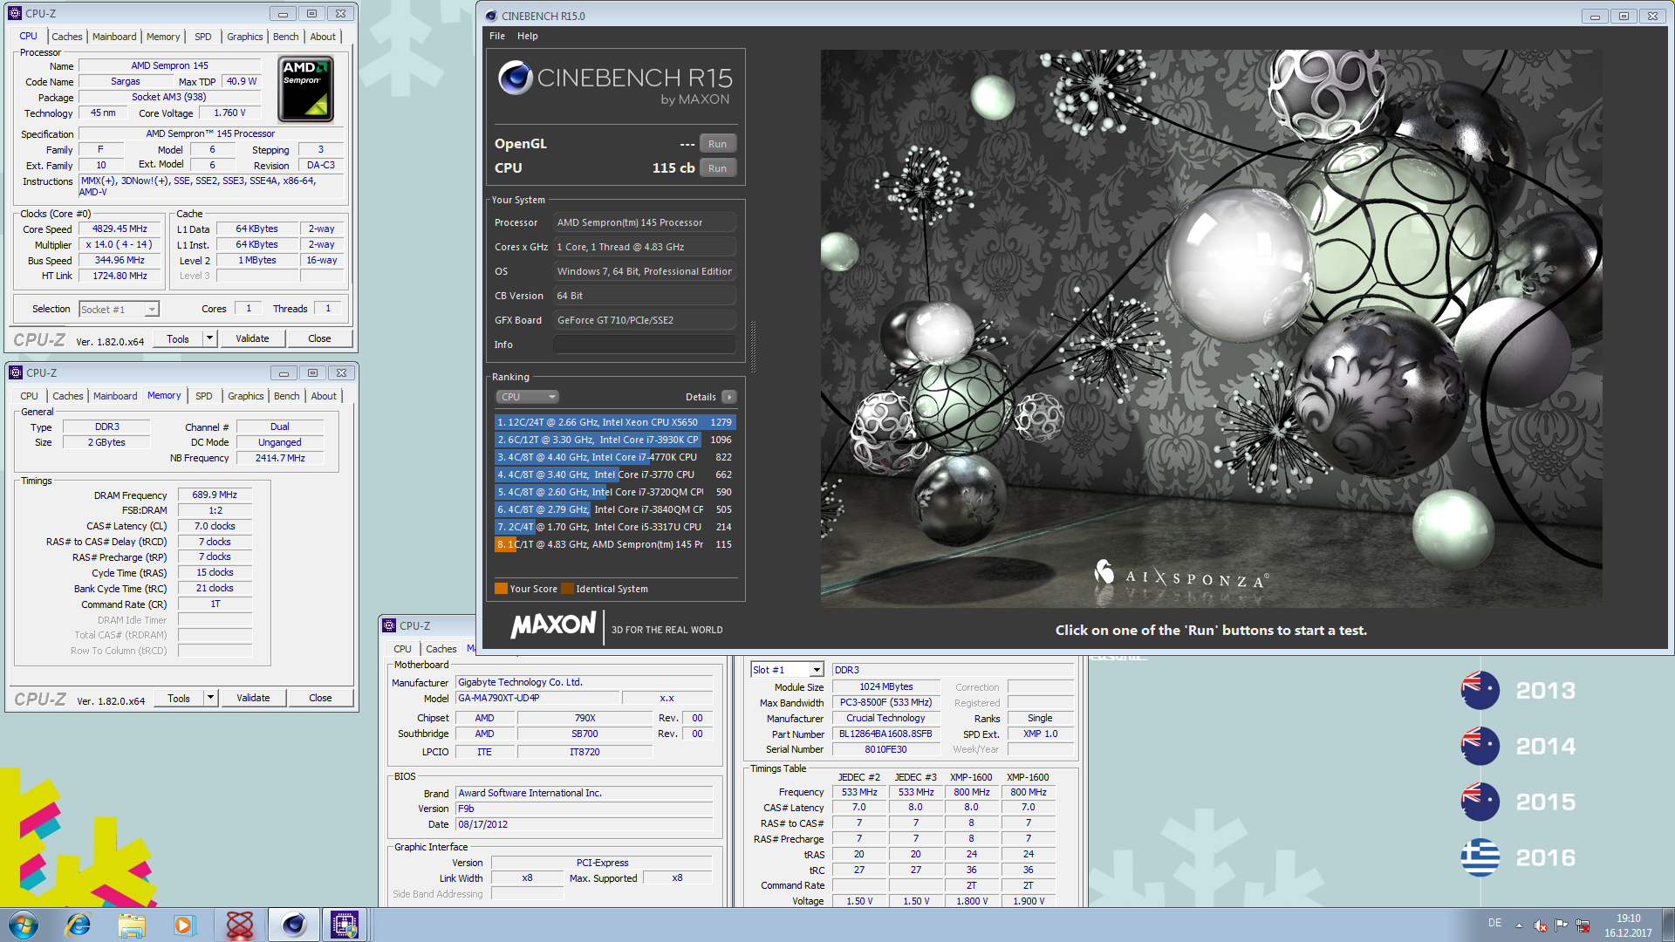Click the Info input field in Cinebench

click(x=644, y=345)
